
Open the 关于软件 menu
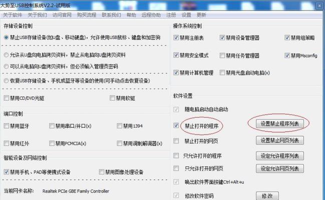[x=13, y=15]
